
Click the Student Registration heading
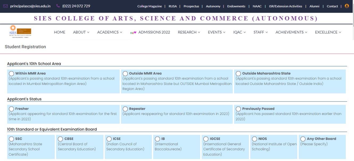click(x=25, y=47)
